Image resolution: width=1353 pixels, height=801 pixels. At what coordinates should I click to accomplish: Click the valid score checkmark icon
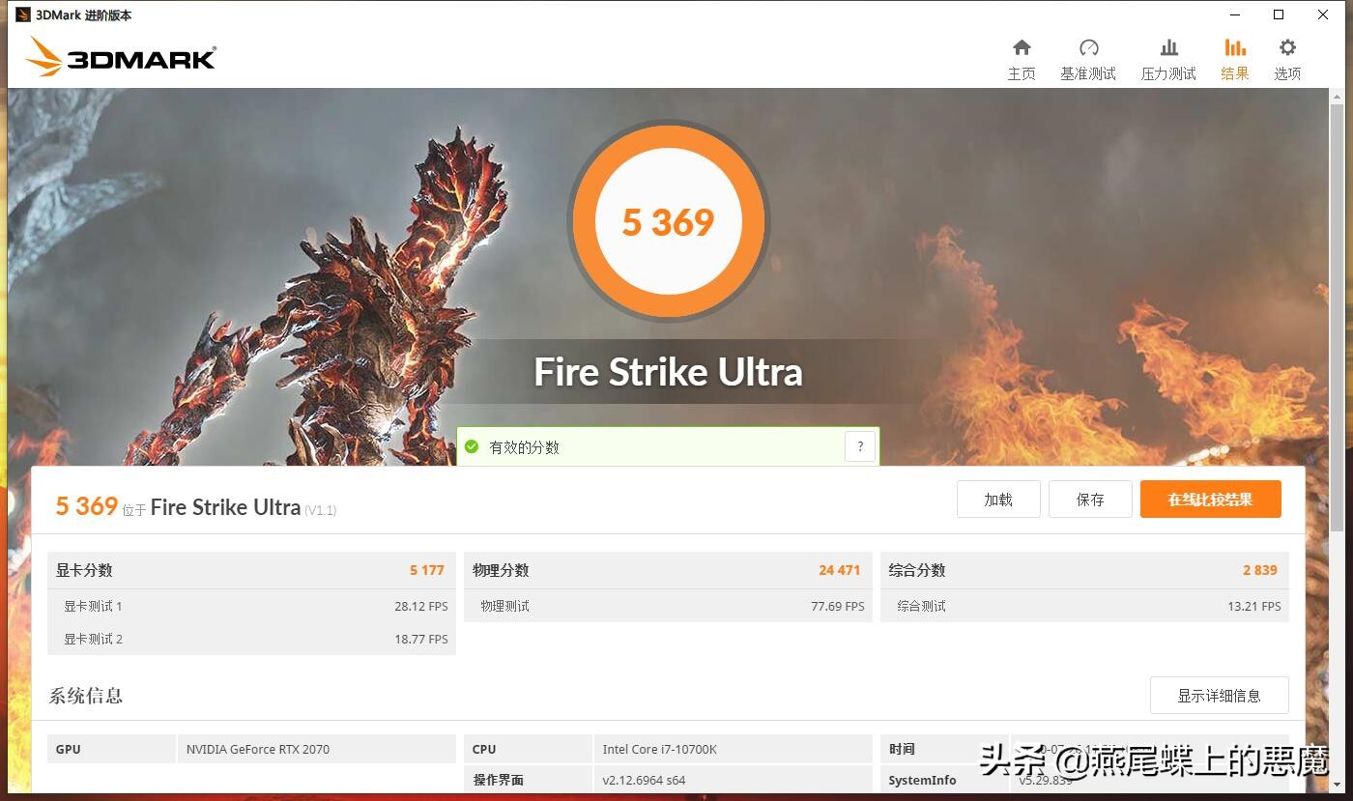[473, 446]
